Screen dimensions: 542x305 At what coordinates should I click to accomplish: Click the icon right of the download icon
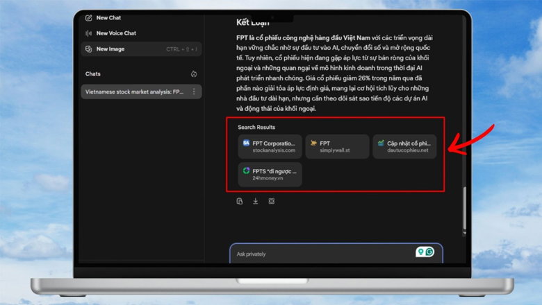(x=271, y=201)
